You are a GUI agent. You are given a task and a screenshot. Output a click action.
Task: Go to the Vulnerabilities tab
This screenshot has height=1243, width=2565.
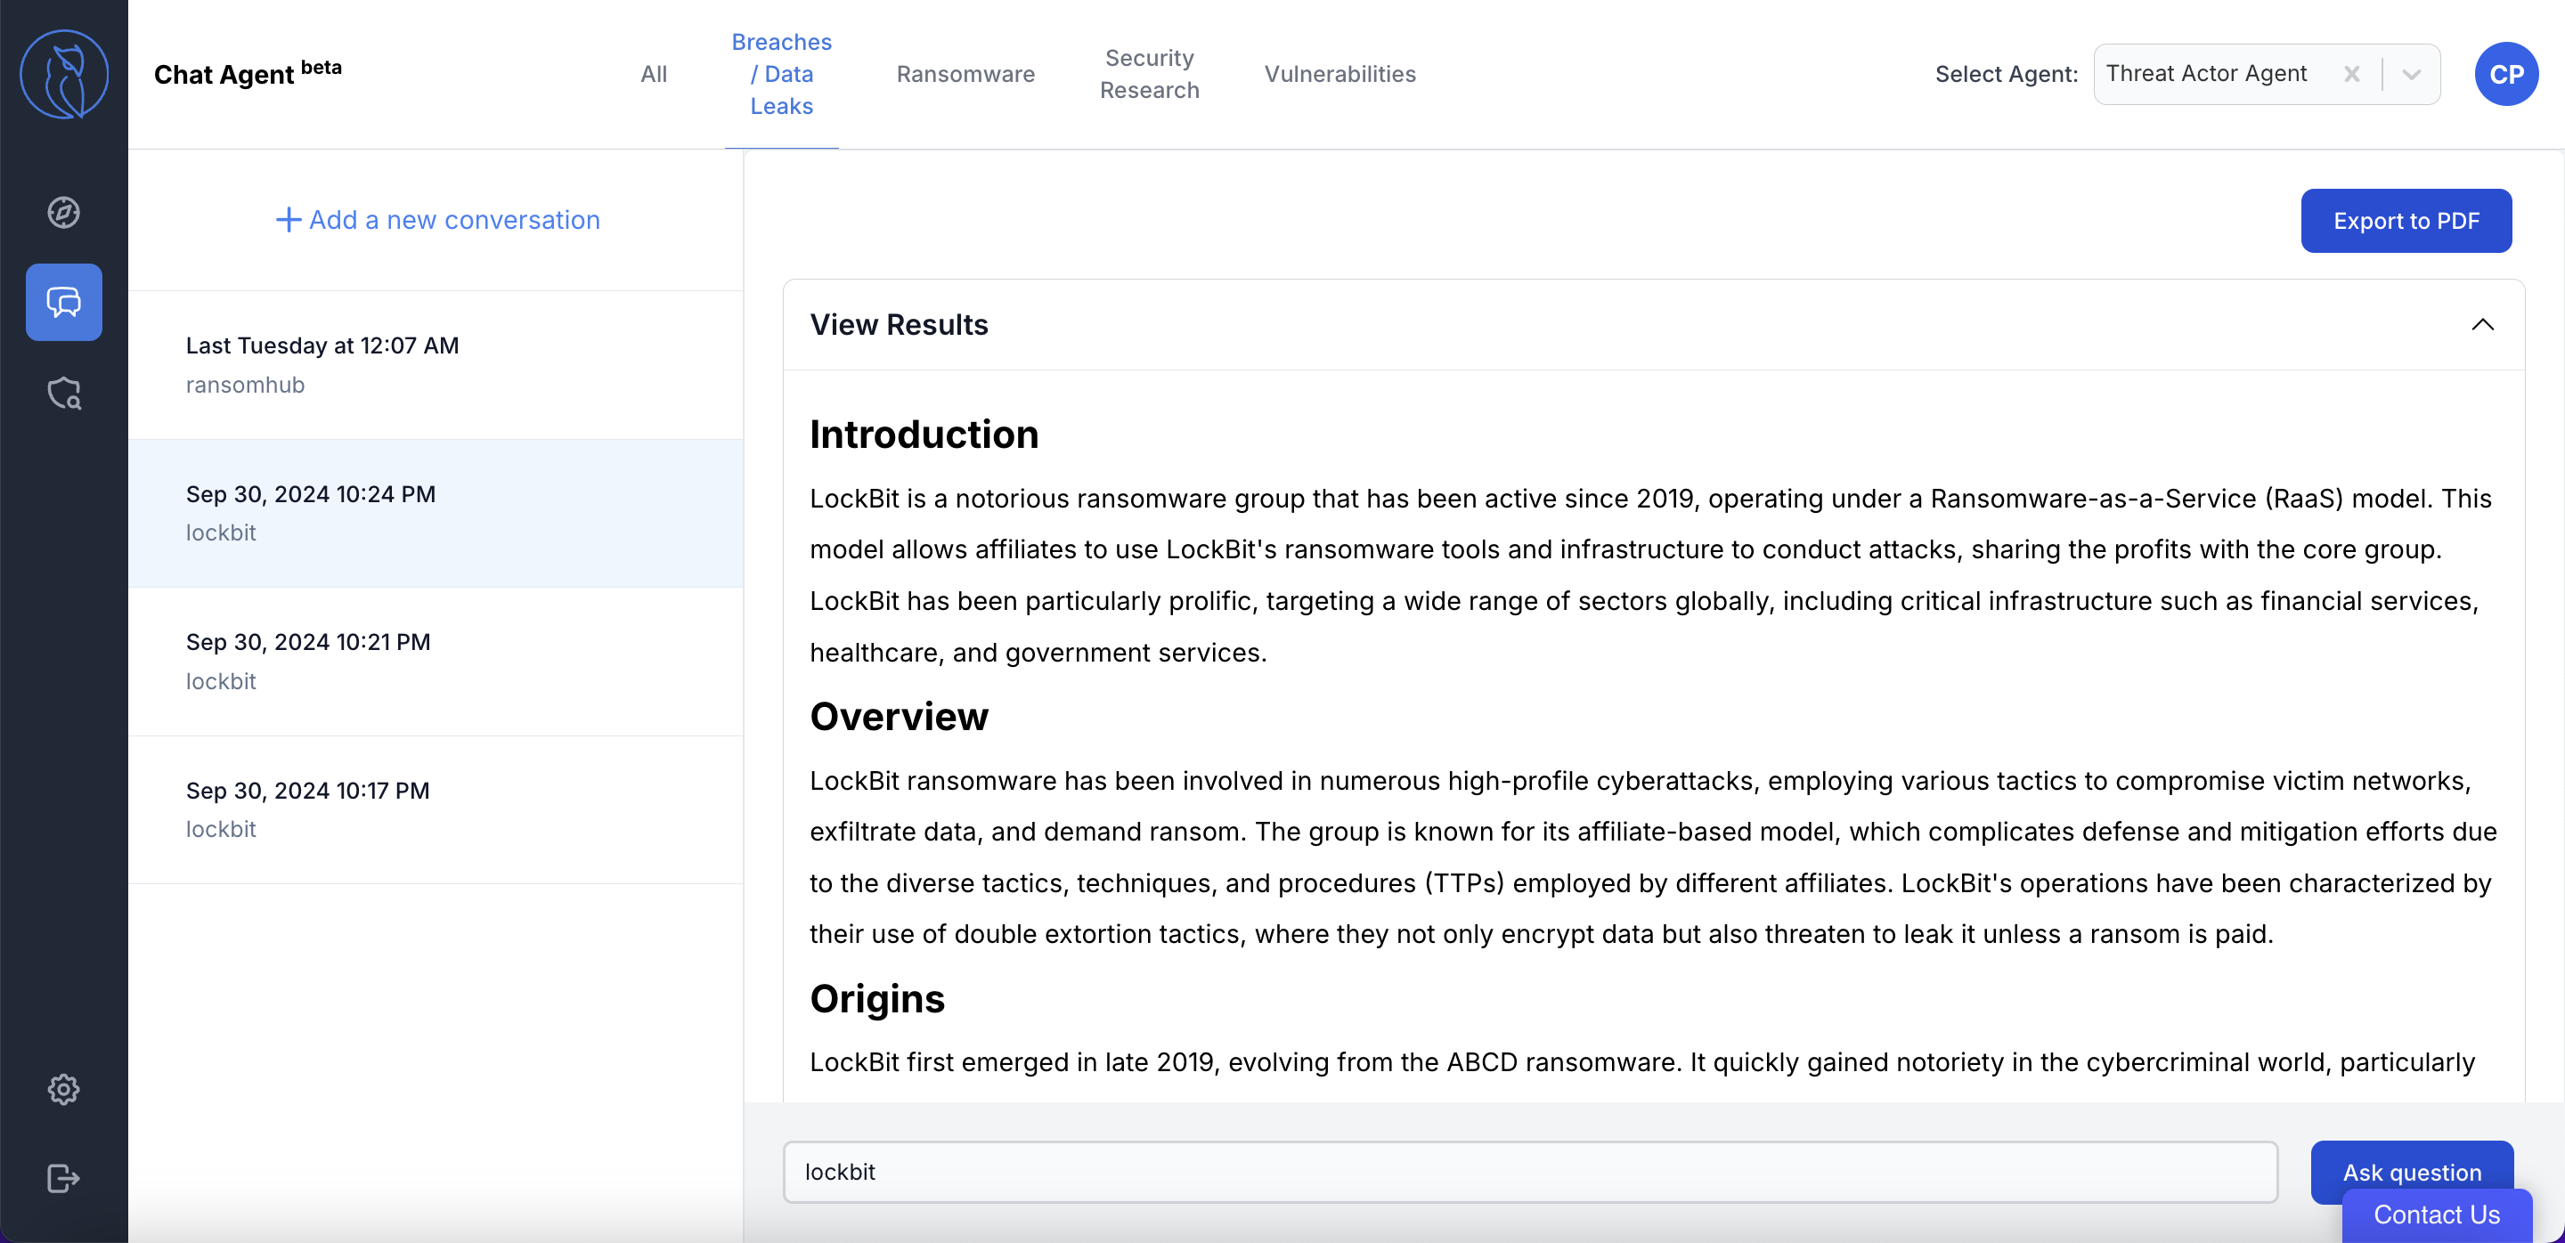click(1339, 74)
